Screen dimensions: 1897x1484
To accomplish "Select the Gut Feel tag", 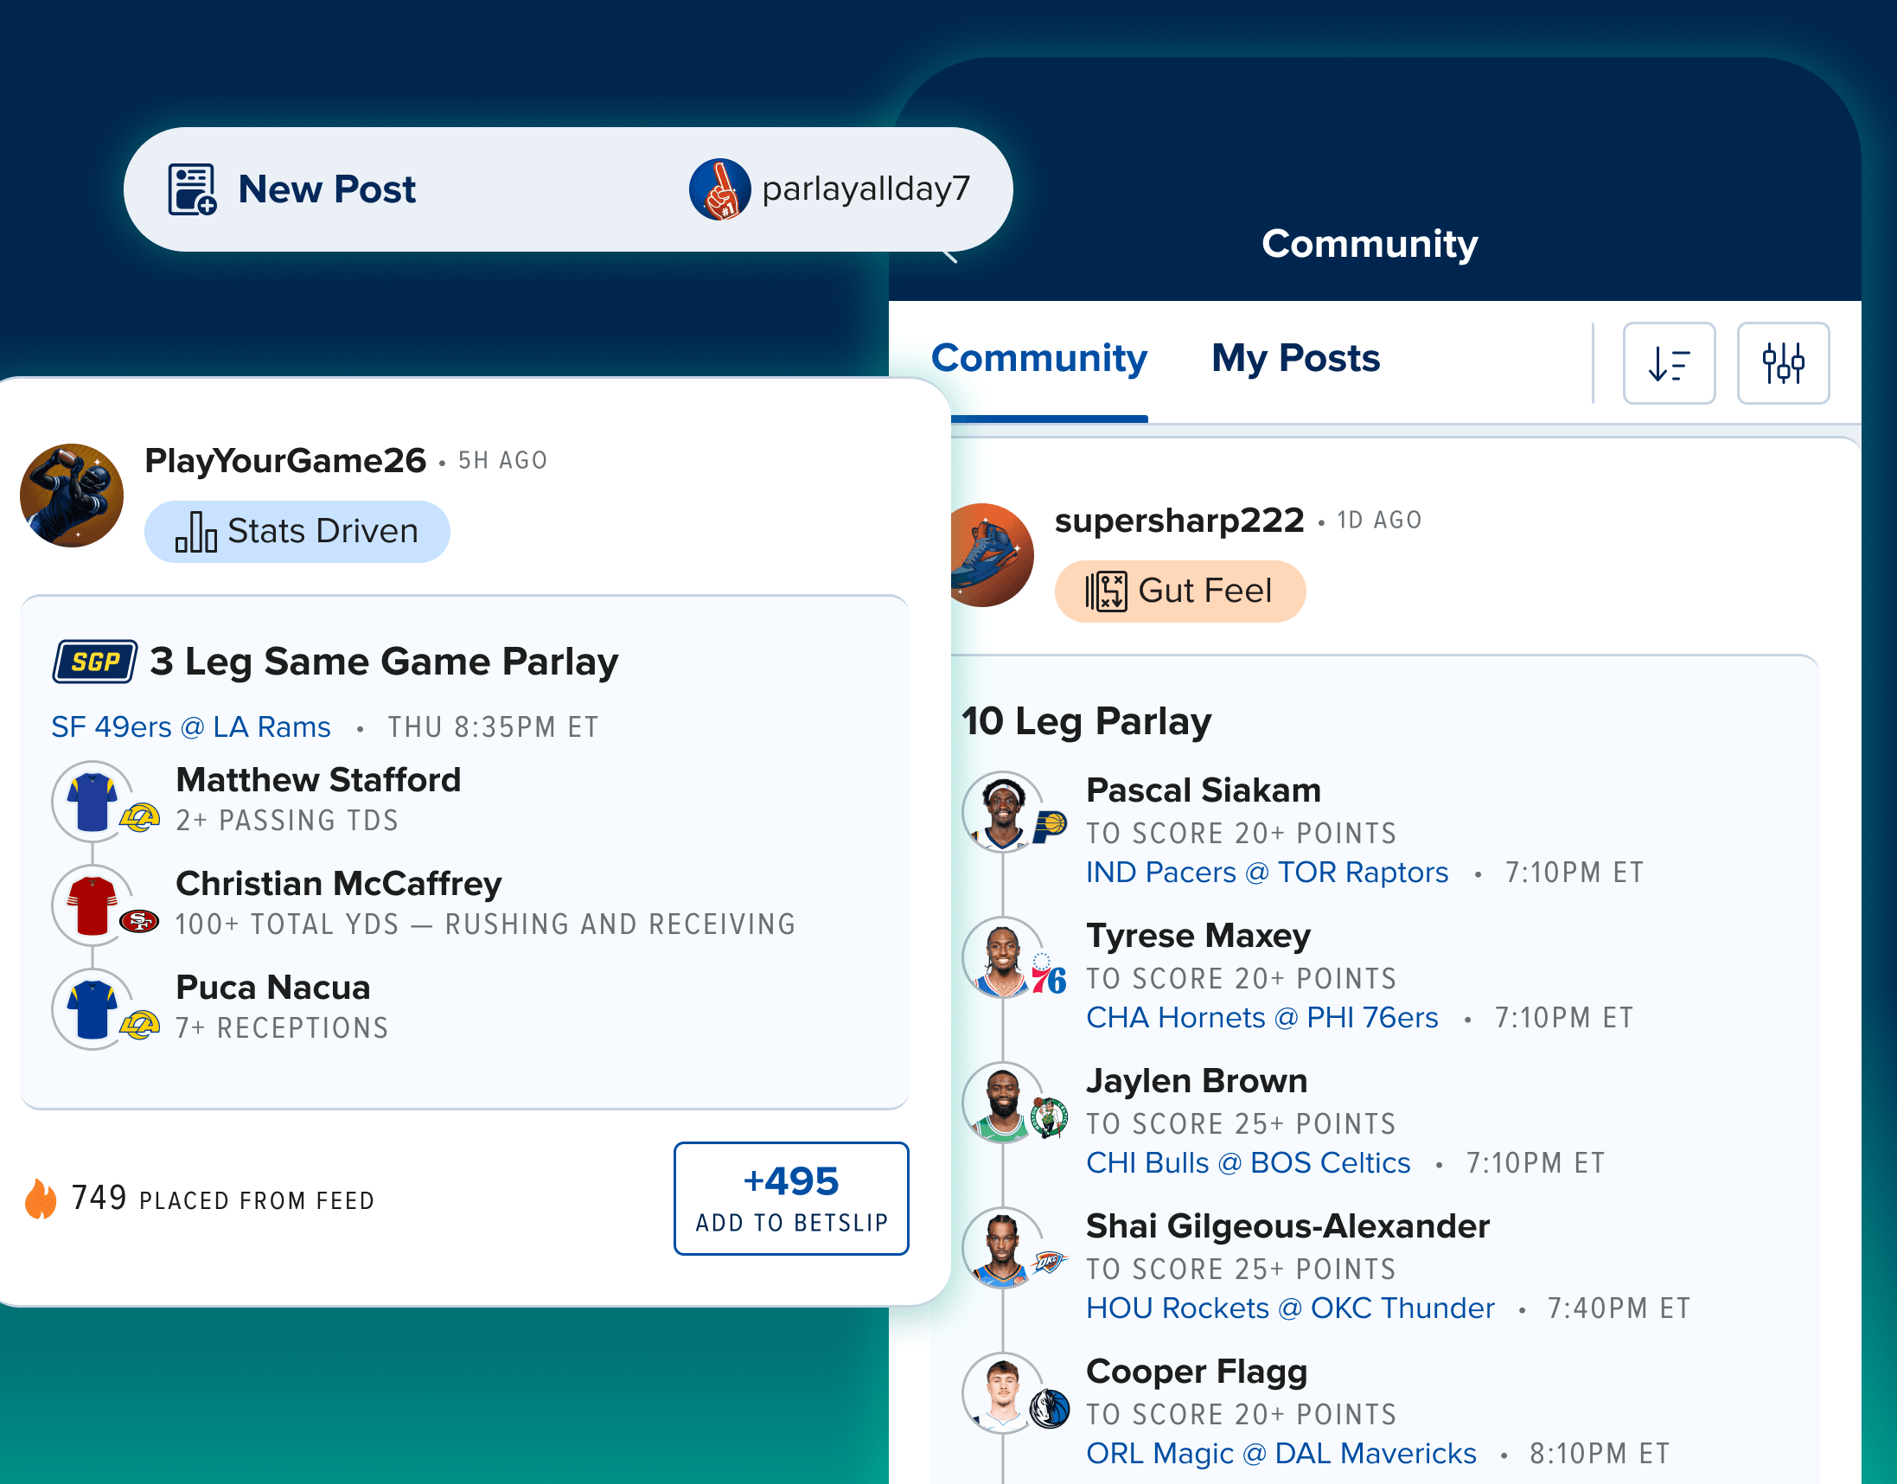I will point(1179,591).
